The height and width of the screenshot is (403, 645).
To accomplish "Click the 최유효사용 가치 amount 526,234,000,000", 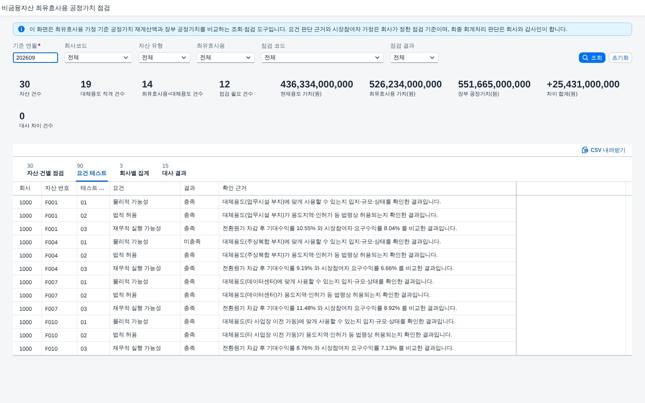I will (406, 84).
